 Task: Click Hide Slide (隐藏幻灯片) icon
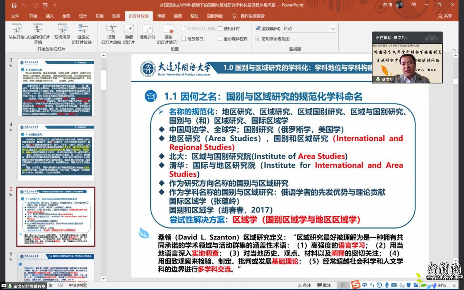click(129, 34)
